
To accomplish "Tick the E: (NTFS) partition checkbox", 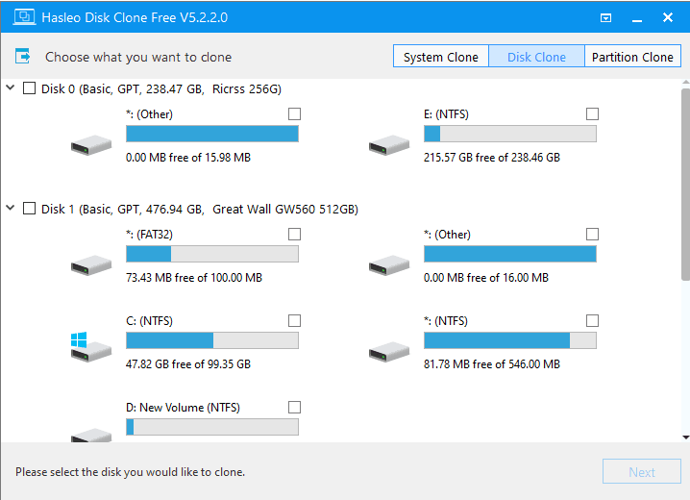I will point(592,114).
